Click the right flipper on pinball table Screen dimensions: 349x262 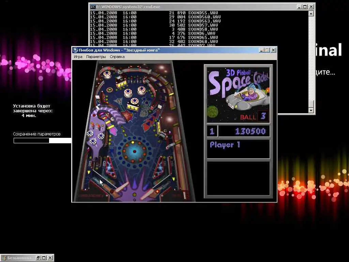150,193
